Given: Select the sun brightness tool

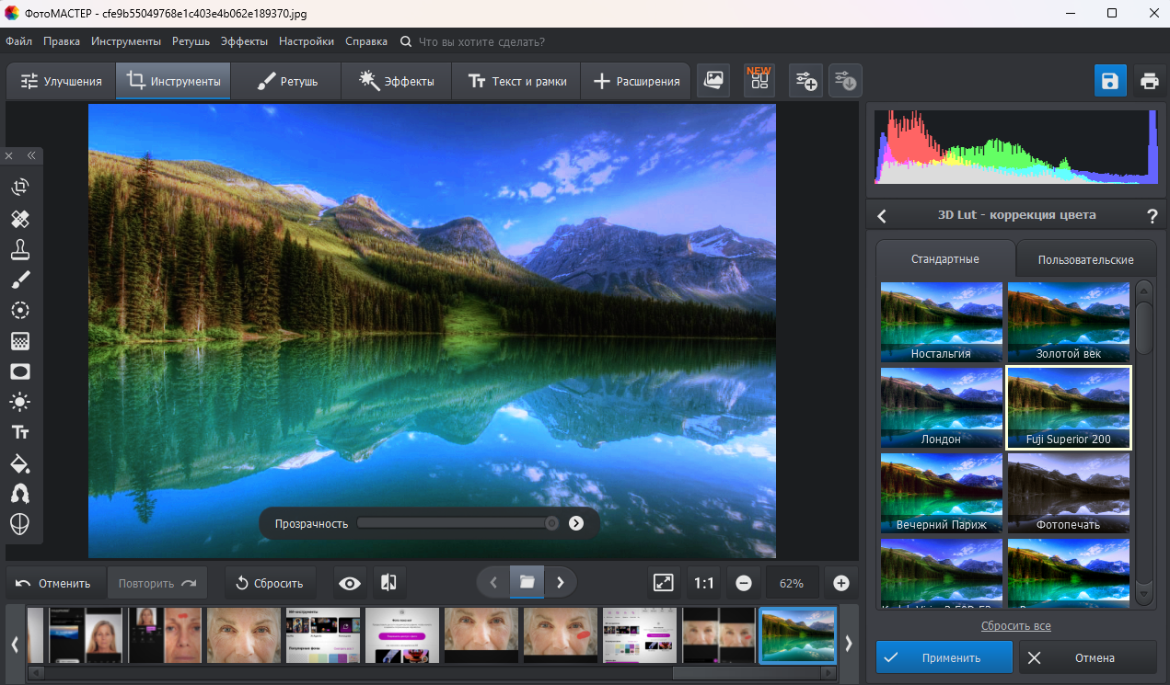Looking at the screenshot, I should pos(20,402).
